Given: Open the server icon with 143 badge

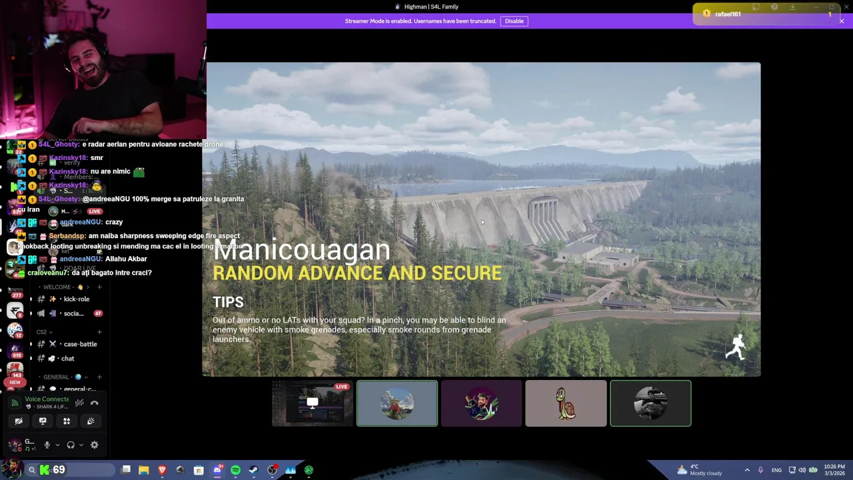Looking at the screenshot, I should [x=15, y=369].
